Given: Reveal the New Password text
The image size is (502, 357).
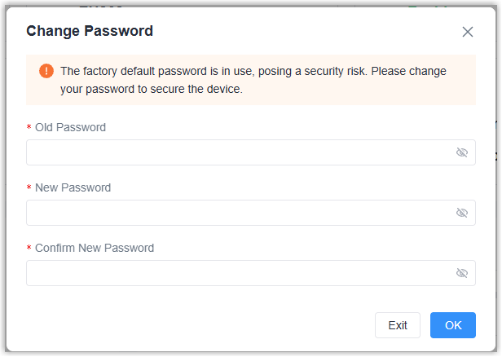Looking at the screenshot, I should point(462,213).
